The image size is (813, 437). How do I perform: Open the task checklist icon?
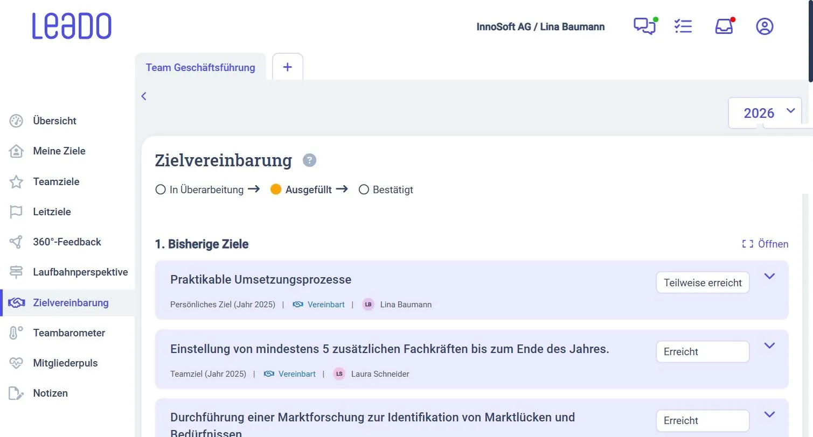(x=683, y=26)
